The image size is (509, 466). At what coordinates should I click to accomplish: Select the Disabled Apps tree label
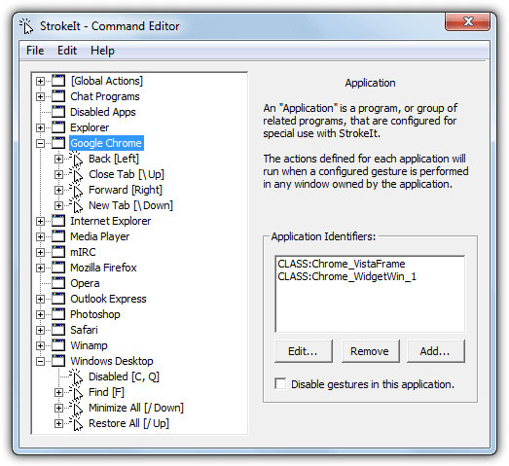tap(103, 112)
